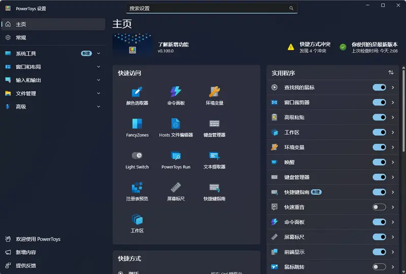Click 你使用的是最新版本 update status
Image resolution: width=406 pixels, height=274 pixels.
pyautogui.click(x=369, y=47)
